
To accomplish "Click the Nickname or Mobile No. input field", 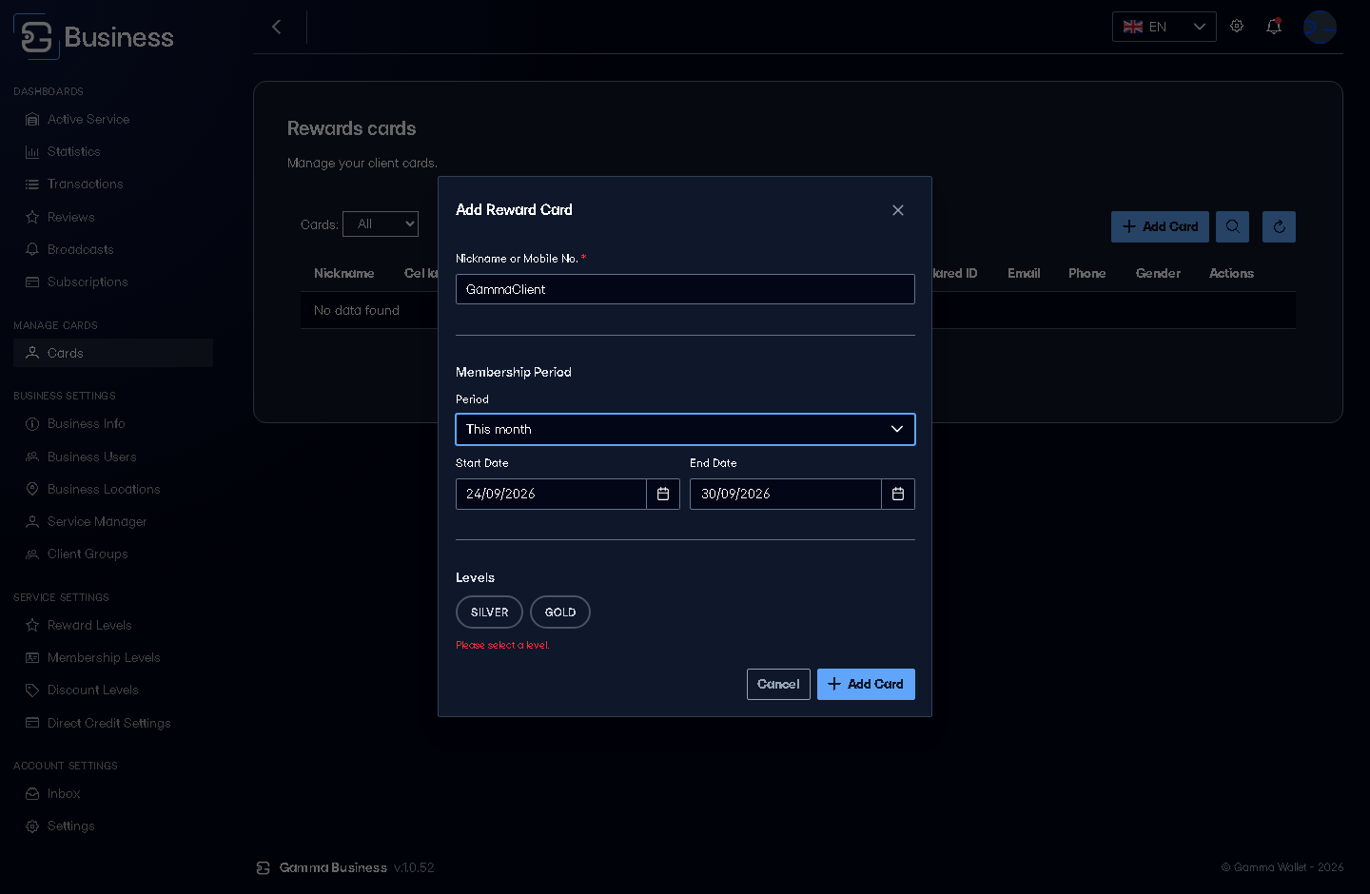I will (x=685, y=289).
